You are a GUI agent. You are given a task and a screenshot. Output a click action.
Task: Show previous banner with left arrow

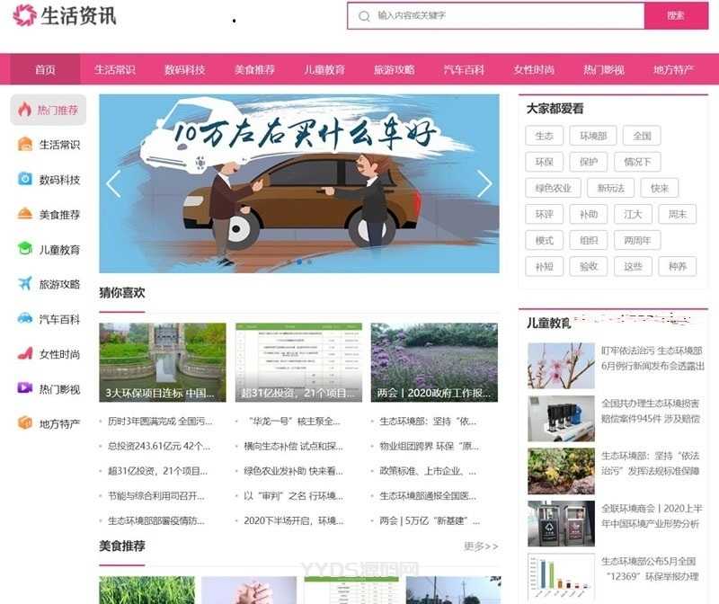click(x=113, y=184)
